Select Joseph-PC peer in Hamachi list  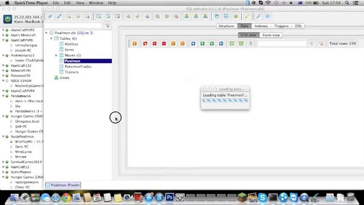click(x=23, y=50)
